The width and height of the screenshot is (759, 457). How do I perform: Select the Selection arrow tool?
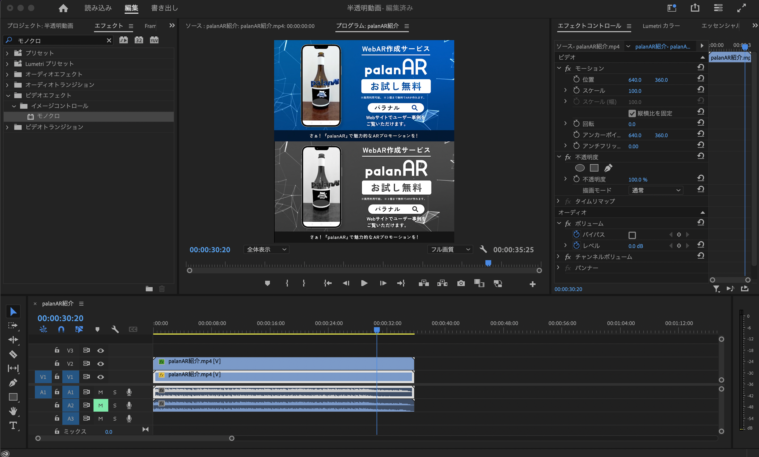coord(13,311)
